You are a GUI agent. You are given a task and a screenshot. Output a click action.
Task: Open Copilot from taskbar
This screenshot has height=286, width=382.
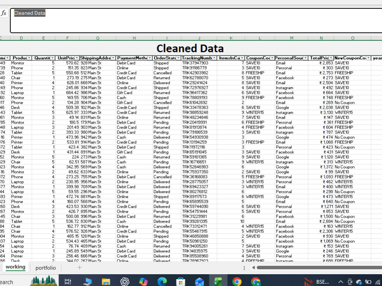[143, 282]
